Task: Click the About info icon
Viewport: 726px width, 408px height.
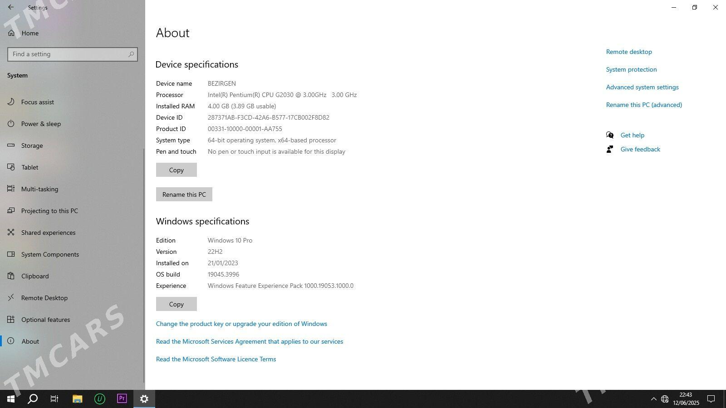Action: (x=11, y=341)
